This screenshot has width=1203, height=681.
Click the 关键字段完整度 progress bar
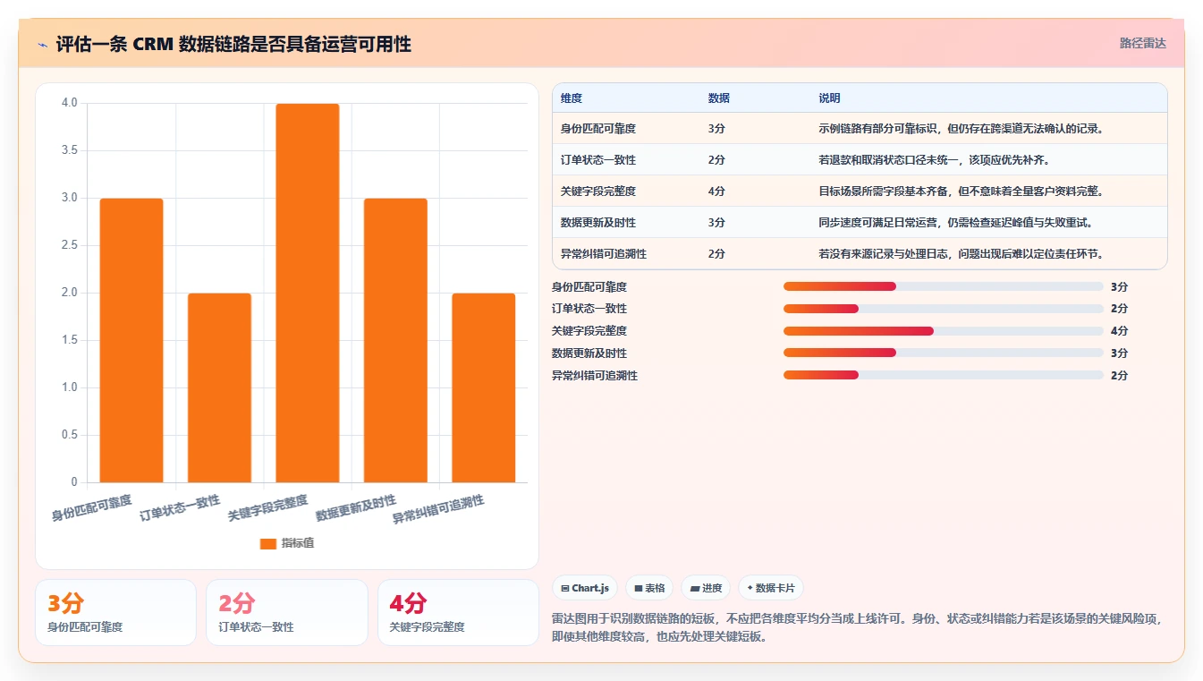pyautogui.click(x=943, y=331)
